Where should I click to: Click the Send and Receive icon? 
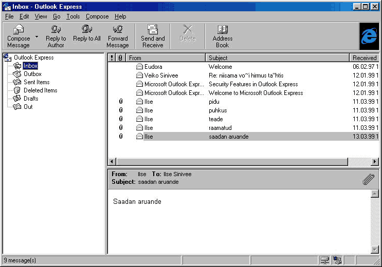(x=153, y=30)
